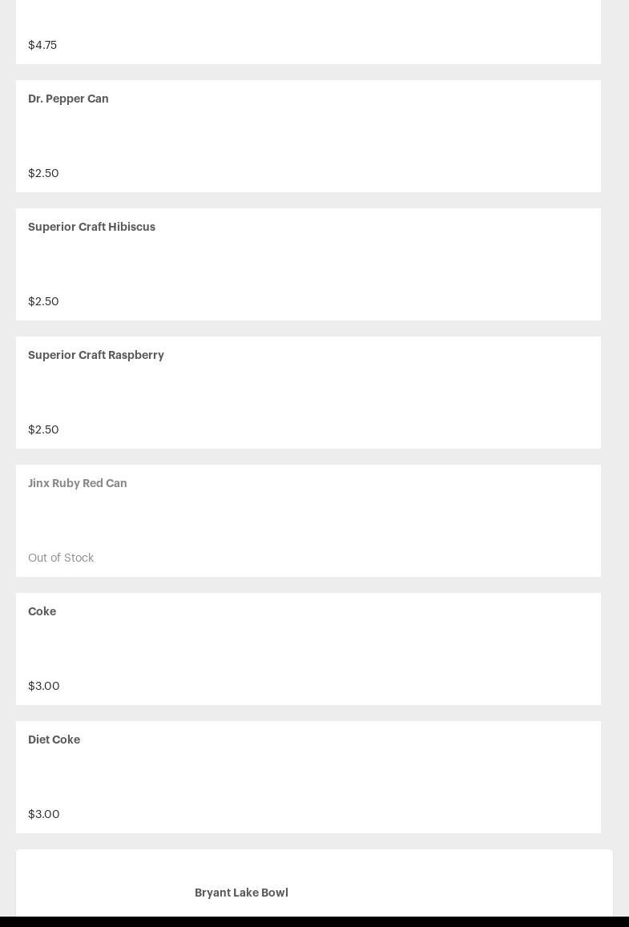The image size is (629, 927).
Task: Open the Coke menu item title
Action: tap(42, 611)
